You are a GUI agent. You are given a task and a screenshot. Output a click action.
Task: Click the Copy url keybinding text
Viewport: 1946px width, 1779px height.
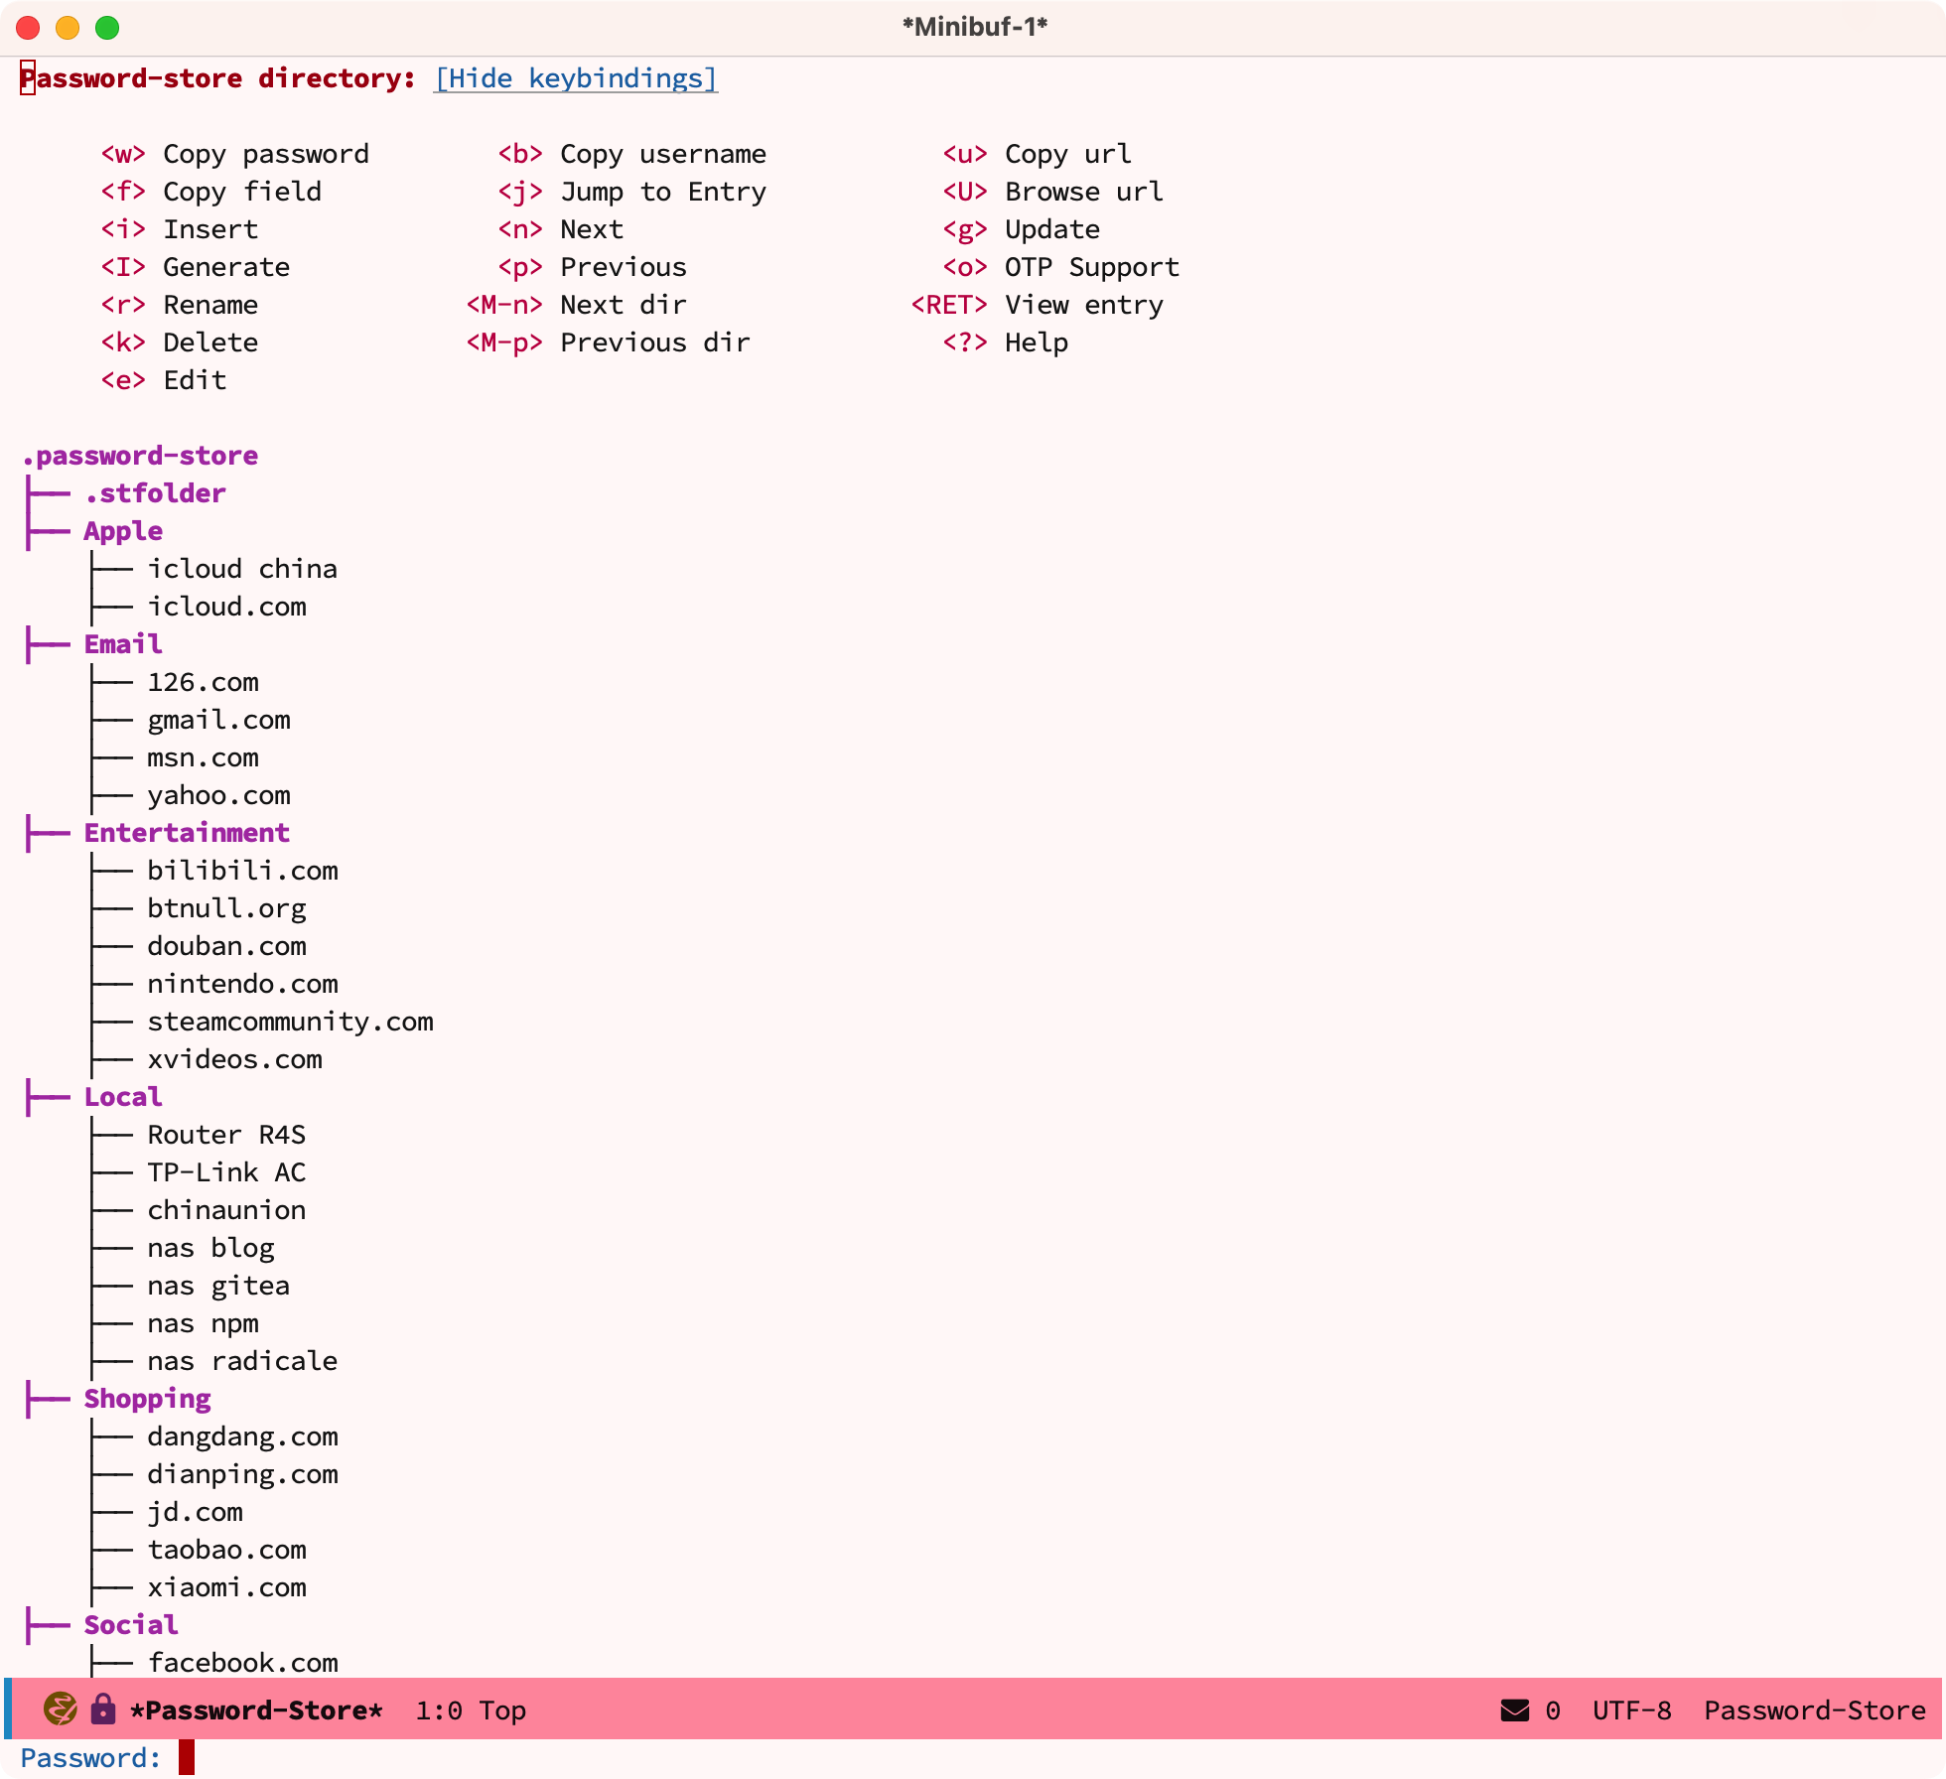click(1068, 154)
